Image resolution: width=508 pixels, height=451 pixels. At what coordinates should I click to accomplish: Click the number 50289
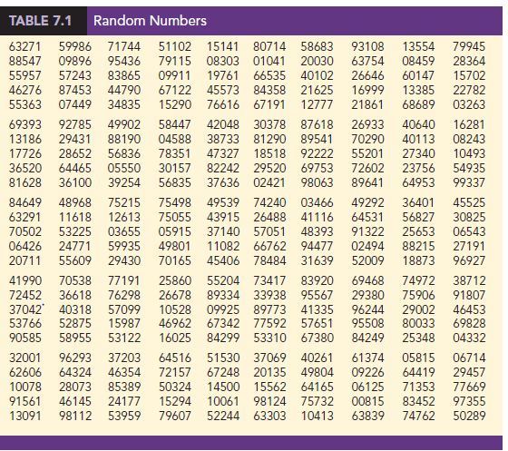click(x=469, y=416)
